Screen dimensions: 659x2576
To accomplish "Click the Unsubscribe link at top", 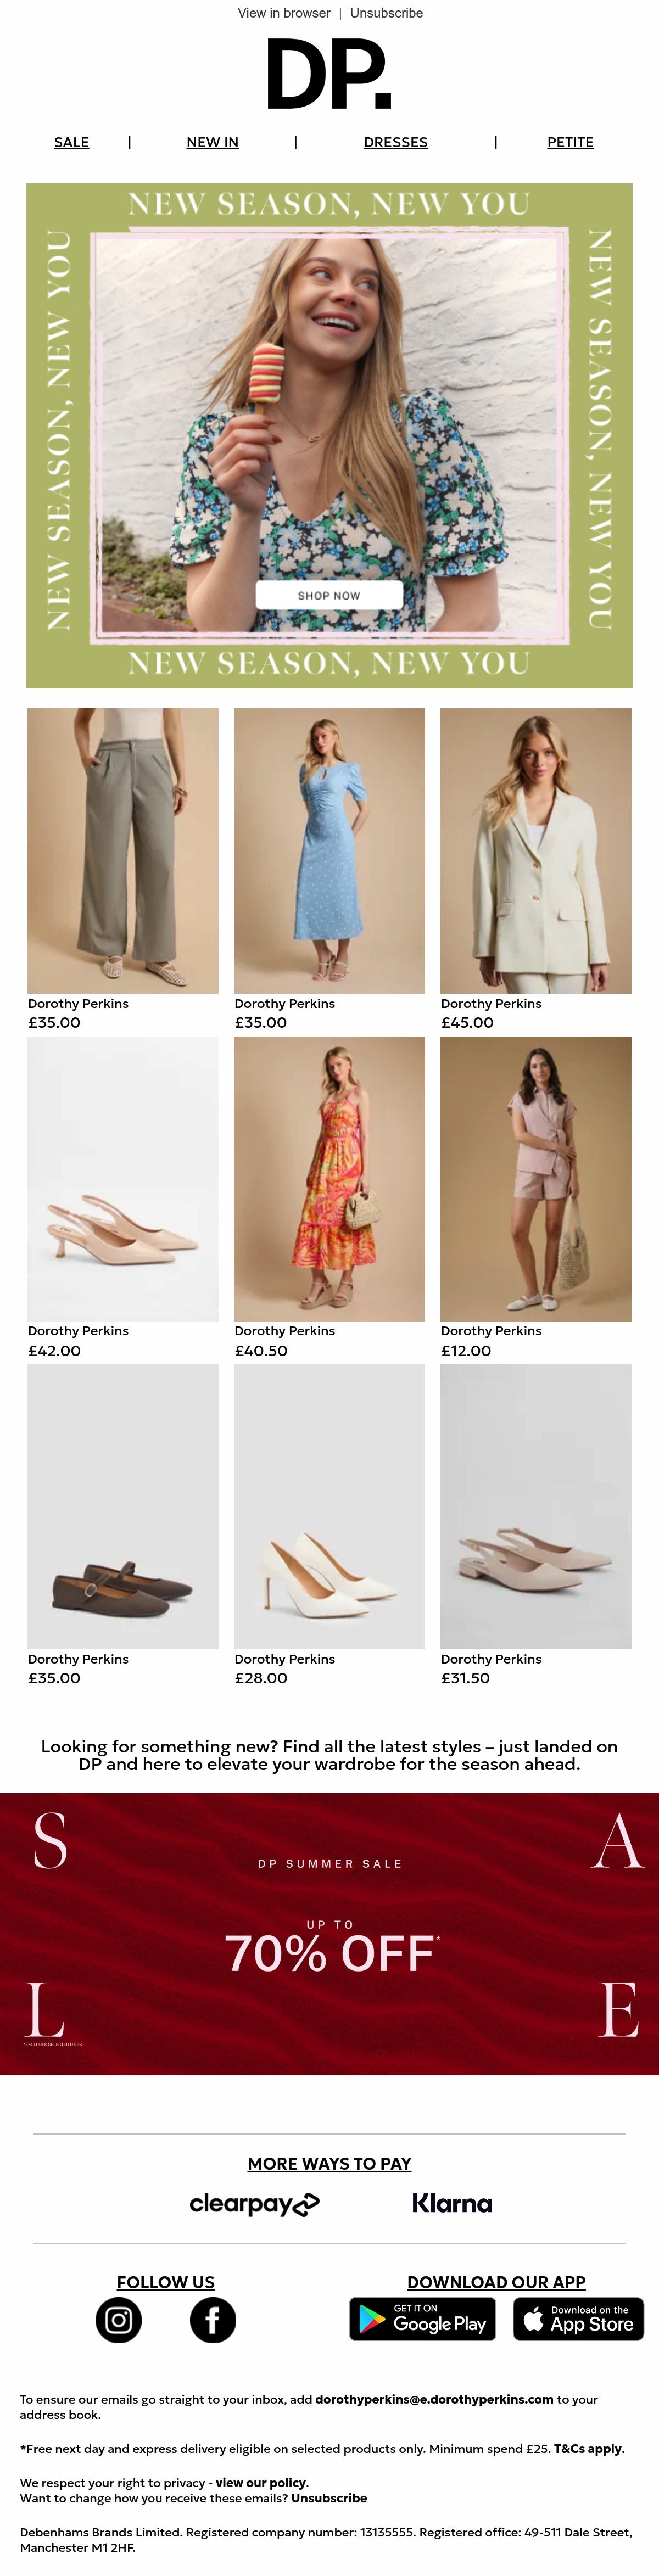I will tap(386, 13).
